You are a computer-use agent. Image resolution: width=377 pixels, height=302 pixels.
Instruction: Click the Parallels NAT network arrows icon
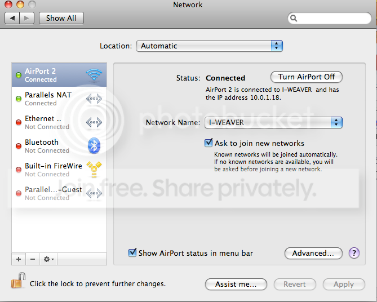pyautogui.click(x=94, y=99)
